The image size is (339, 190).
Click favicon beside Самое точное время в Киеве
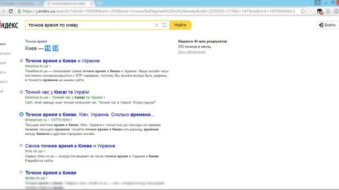(21, 146)
